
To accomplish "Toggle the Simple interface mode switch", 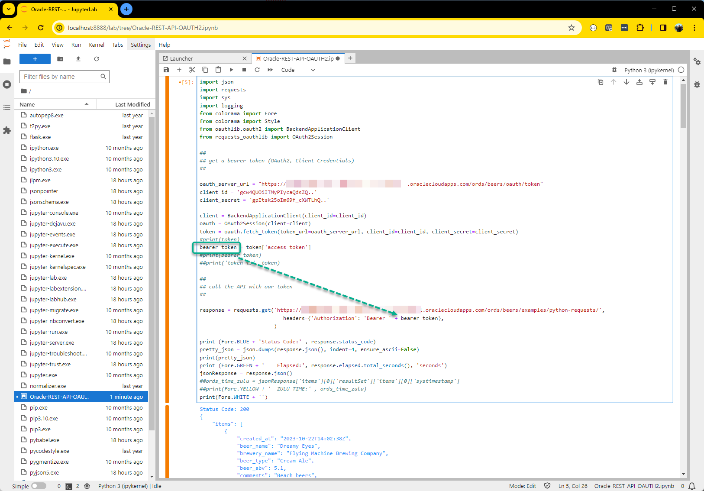I will [39, 486].
